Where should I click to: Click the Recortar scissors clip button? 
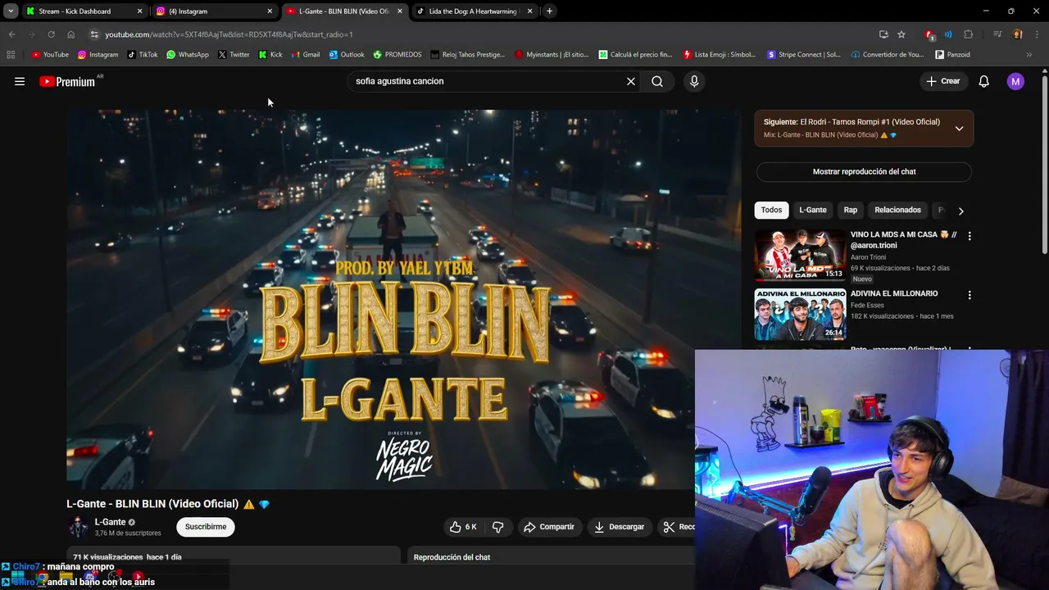(678, 527)
